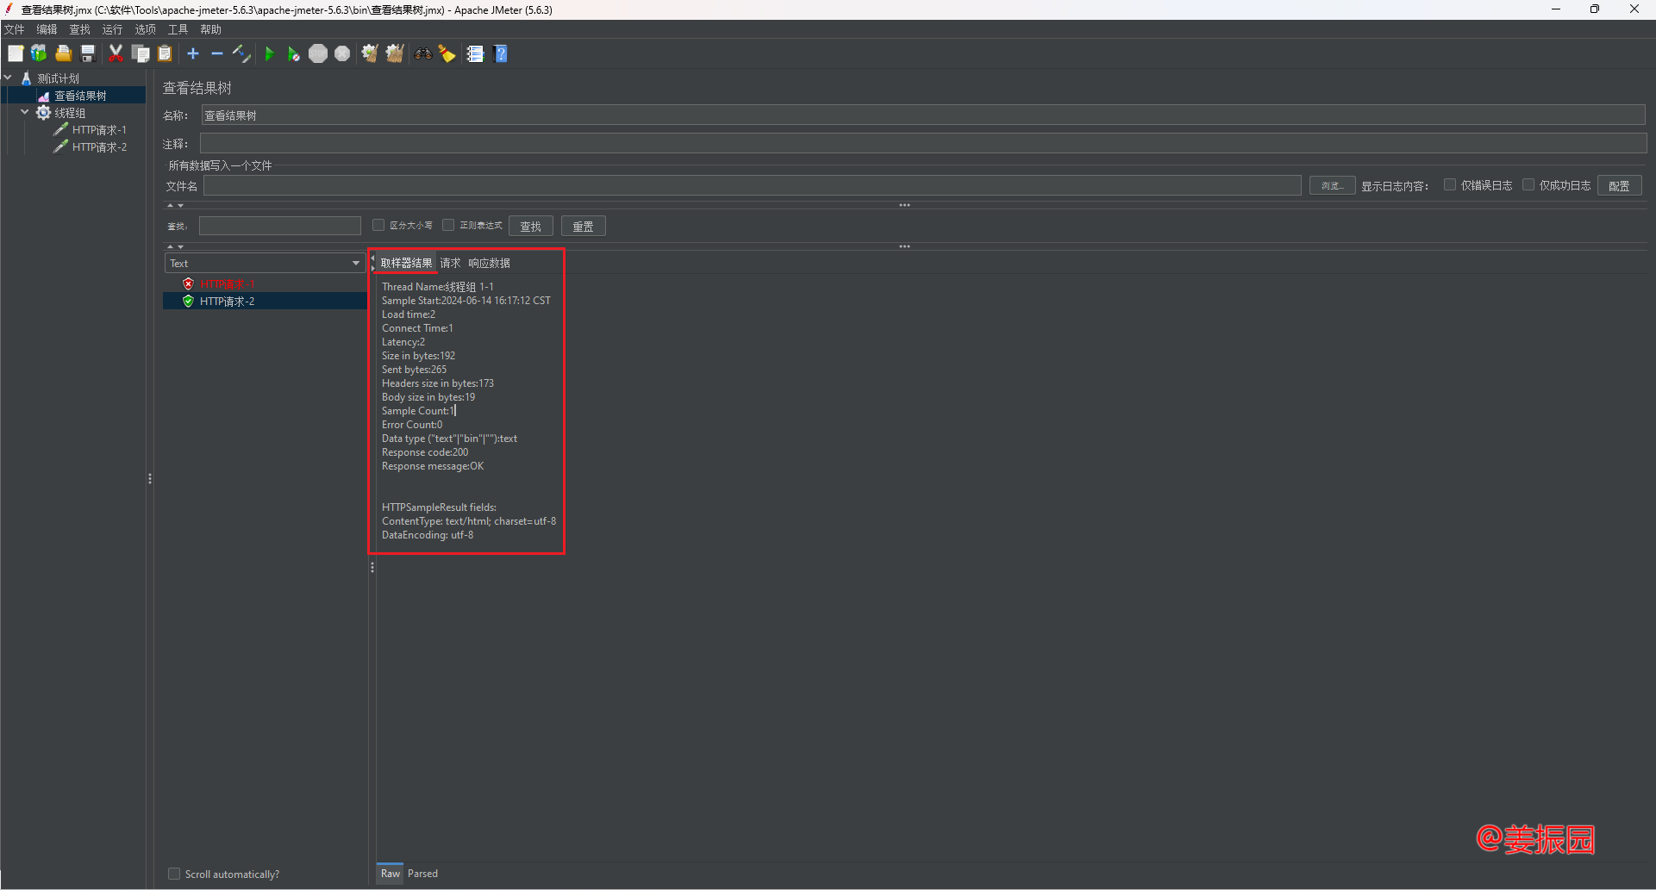Enable 仅错误日志 checkbox
Screen dimensions: 1656x890
tap(1450, 184)
